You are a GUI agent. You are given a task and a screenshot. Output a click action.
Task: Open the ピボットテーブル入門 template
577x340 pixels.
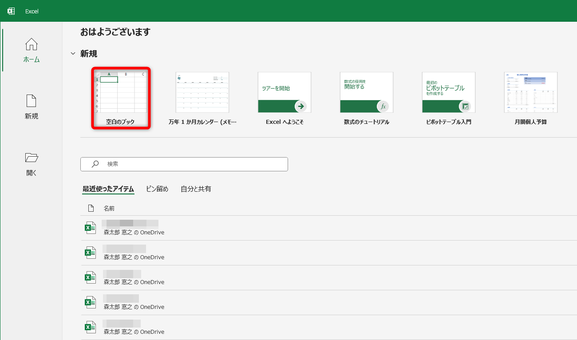pyautogui.click(x=449, y=92)
